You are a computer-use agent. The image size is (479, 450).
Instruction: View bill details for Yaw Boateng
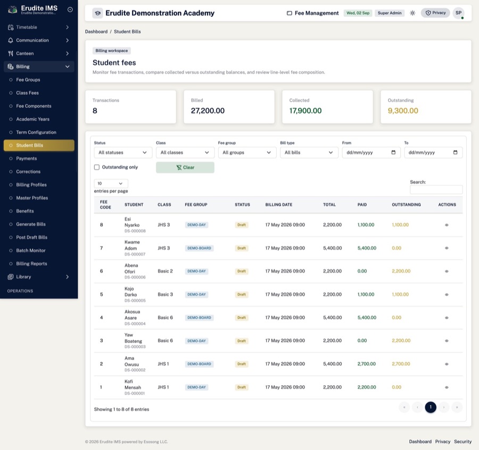(447, 341)
